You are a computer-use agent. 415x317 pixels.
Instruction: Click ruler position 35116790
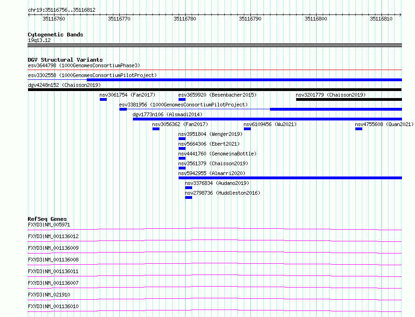coord(250,19)
